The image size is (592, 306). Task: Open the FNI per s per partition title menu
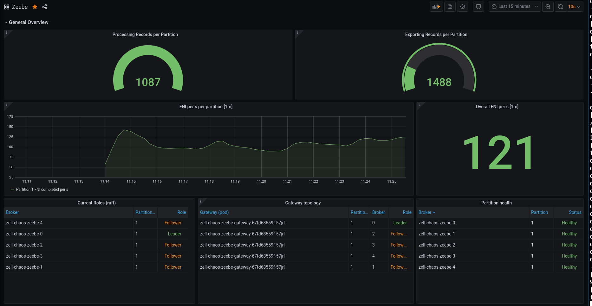(206, 107)
